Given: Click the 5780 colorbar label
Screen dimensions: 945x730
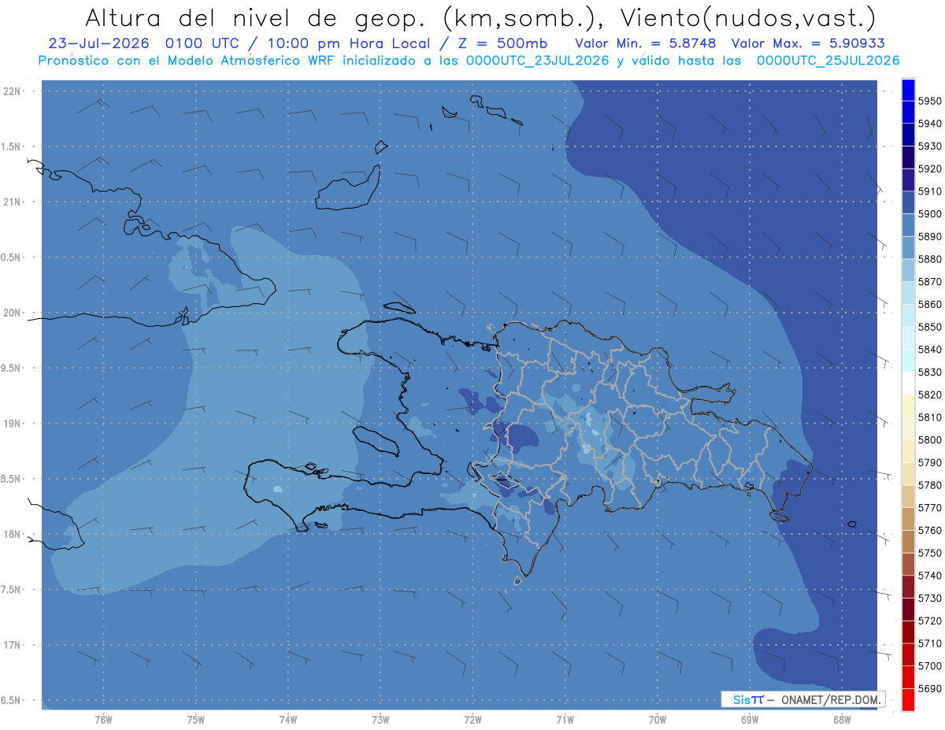Looking at the screenshot, I should pos(930,484).
